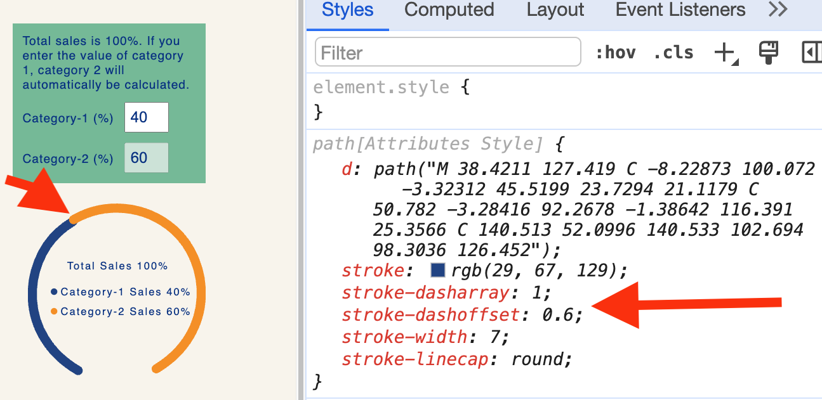The width and height of the screenshot is (822, 400).
Task: Switch to the Layout tab
Action: tap(555, 10)
